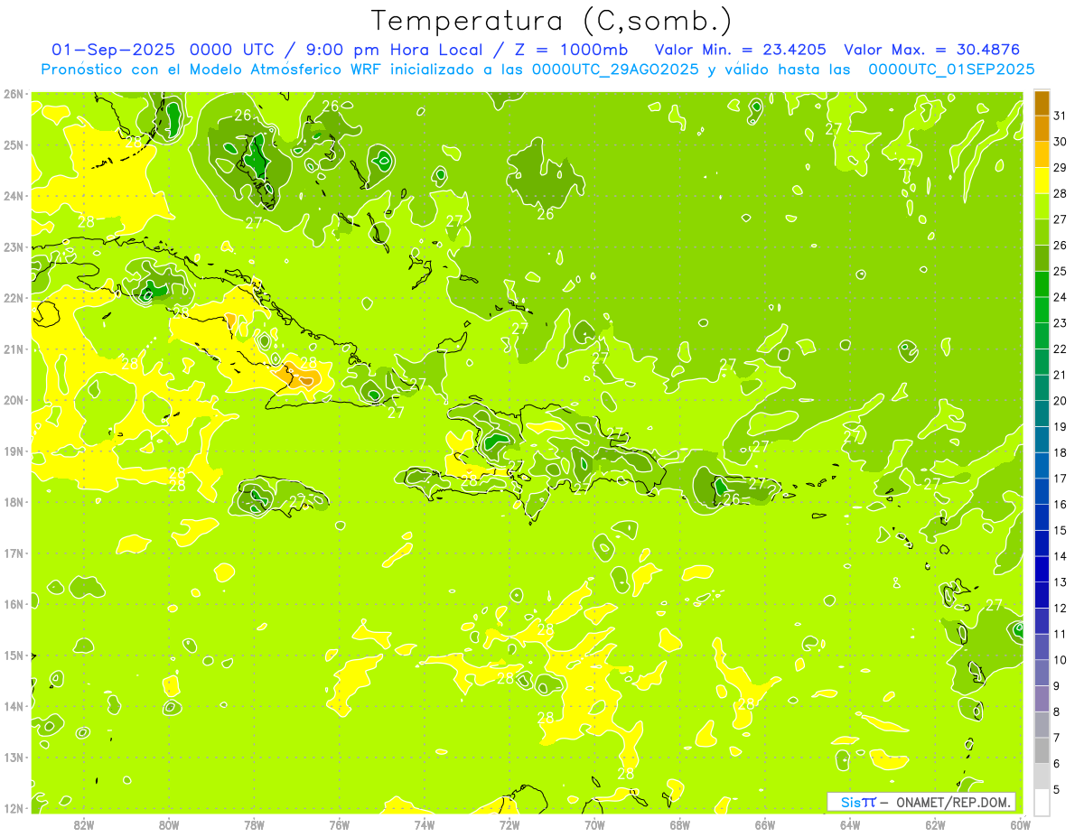Click the '25N' latitude axis label
Image resolution: width=1084 pixels, height=837 pixels.
pyautogui.click(x=13, y=145)
